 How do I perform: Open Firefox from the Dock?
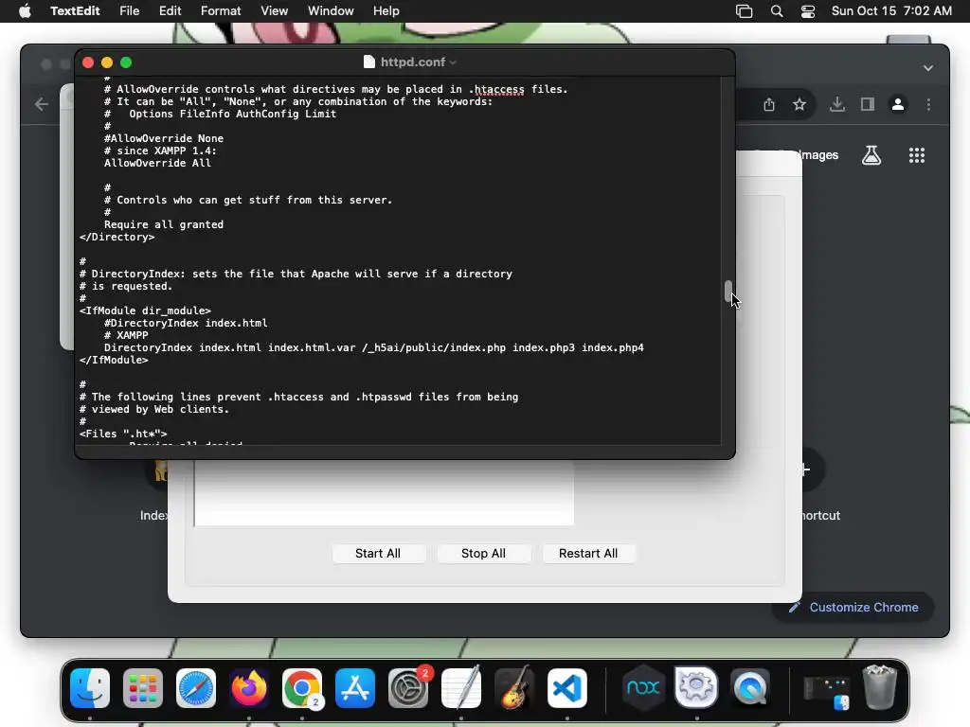coord(249,688)
